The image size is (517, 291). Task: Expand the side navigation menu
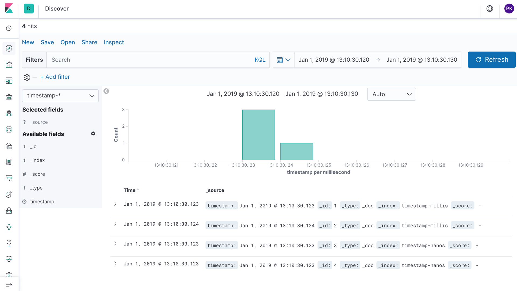(9, 285)
